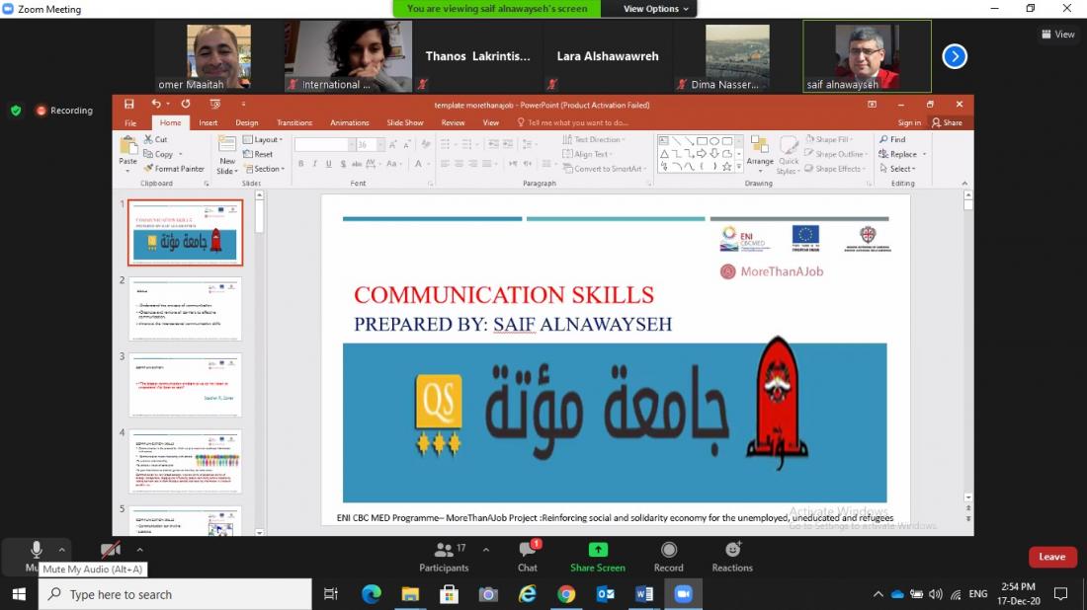Toggle the video camera on
Viewport: 1087px width, 610px height.
[x=111, y=550]
